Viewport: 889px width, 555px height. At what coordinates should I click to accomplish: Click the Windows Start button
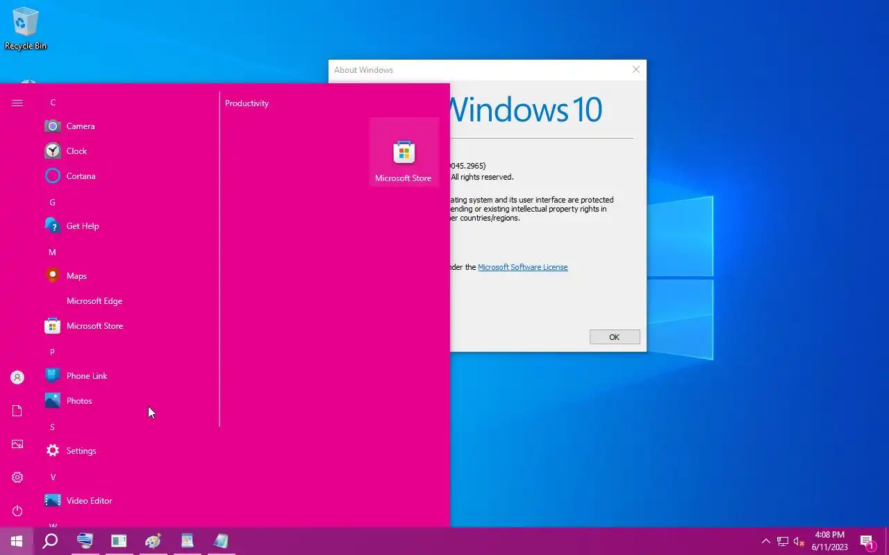point(17,541)
